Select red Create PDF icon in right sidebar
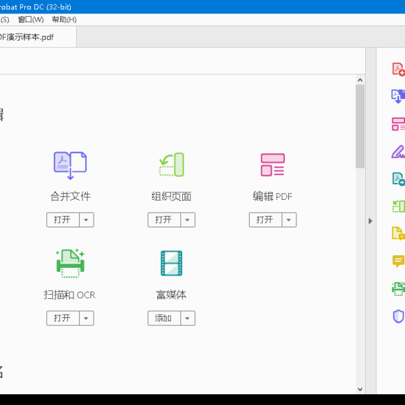The width and height of the screenshot is (405, 405). pos(398,69)
